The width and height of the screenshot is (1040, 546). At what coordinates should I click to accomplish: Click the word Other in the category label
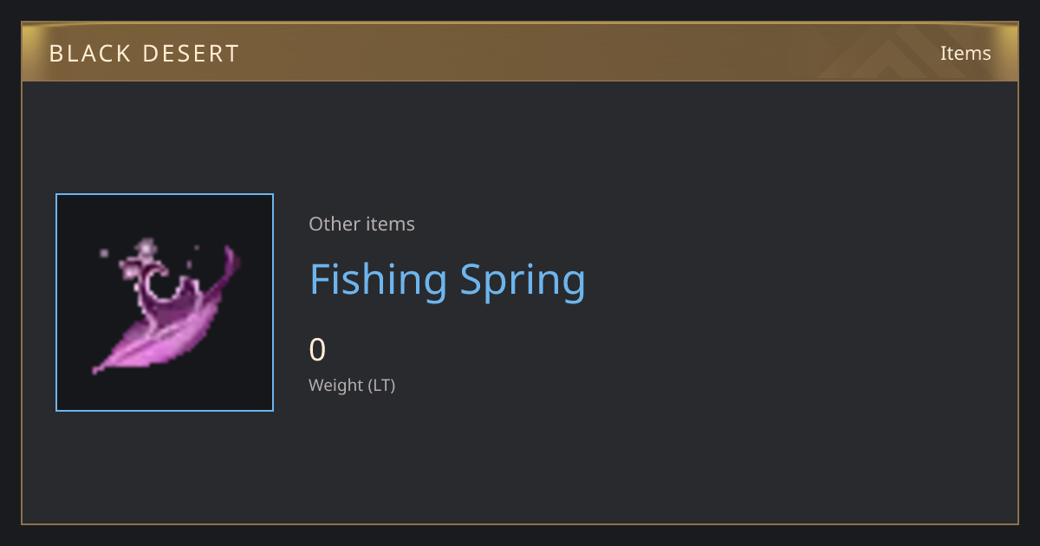(334, 224)
